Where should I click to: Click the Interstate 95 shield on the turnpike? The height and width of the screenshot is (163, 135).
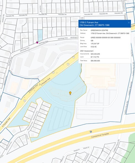pyautogui.click(x=91, y=132)
